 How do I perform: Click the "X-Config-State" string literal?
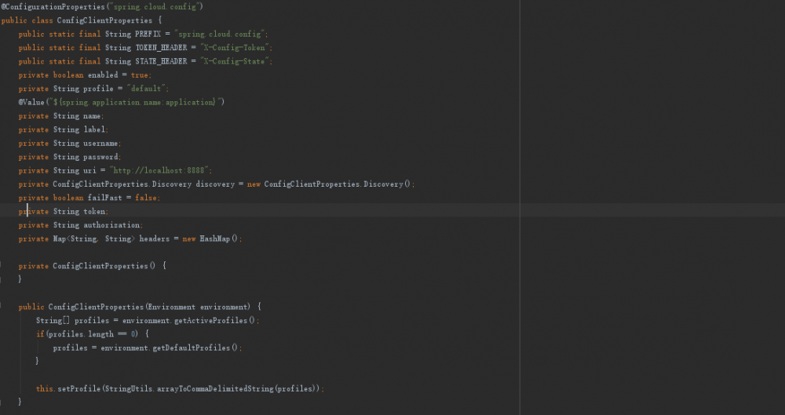[x=235, y=61]
